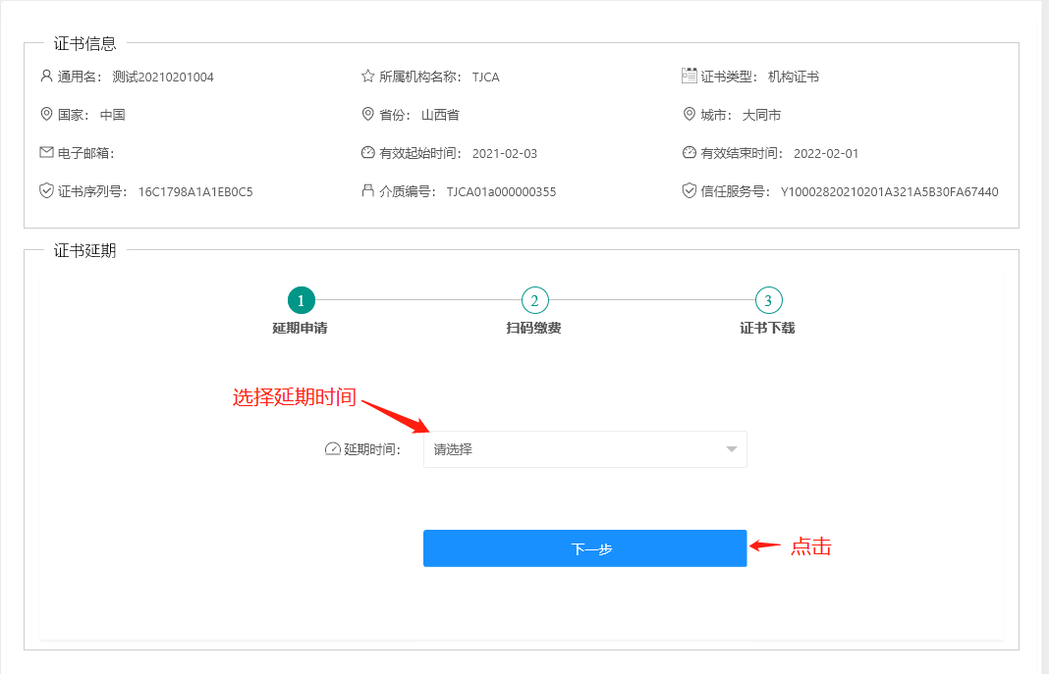Screen dimensions: 1049x674
Task: Select step 2 circle 扫码缴费
Action: tap(534, 300)
